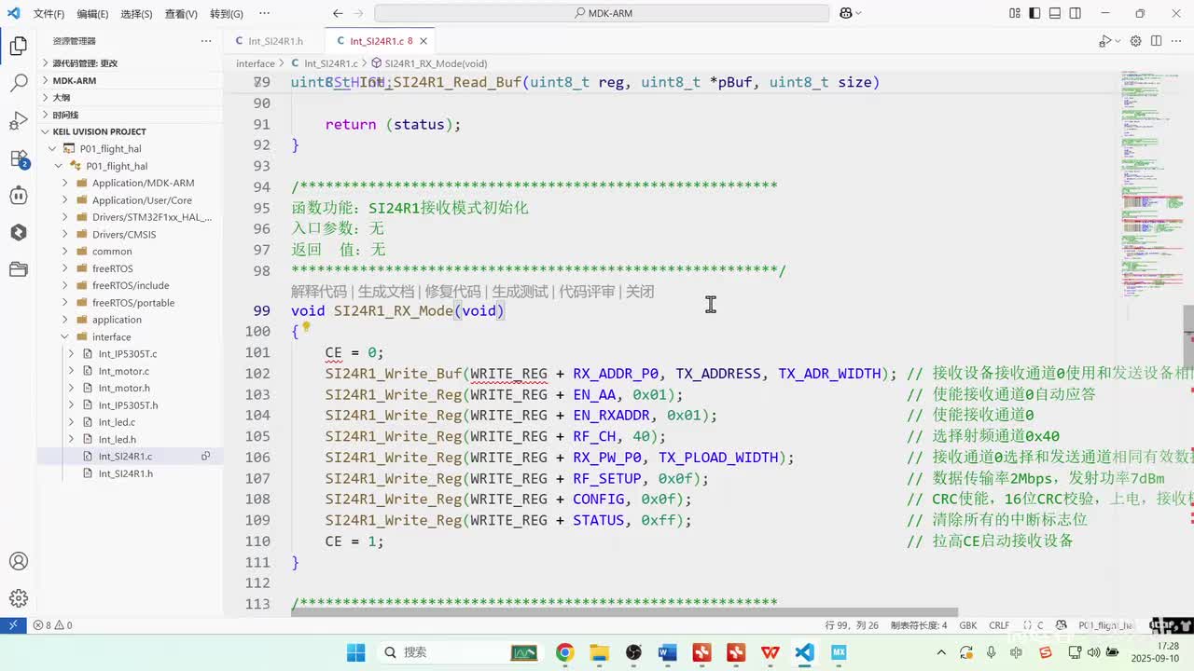Image resolution: width=1194 pixels, height=671 pixels.
Task: Expand the 源代码管理: 更改 section
Action: point(130,63)
